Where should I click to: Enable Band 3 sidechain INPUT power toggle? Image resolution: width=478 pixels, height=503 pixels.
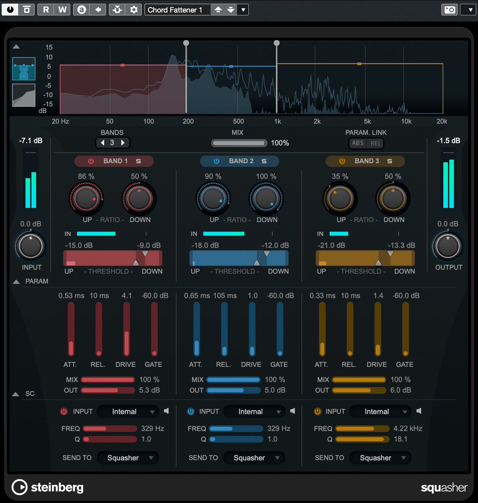pyautogui.click(x=318, y=411)
